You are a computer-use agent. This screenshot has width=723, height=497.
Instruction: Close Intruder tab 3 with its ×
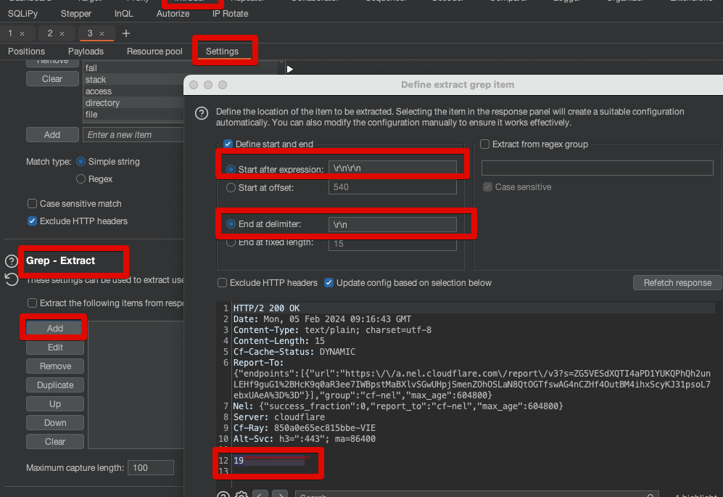pyautogui.click(x=102, y=33)
